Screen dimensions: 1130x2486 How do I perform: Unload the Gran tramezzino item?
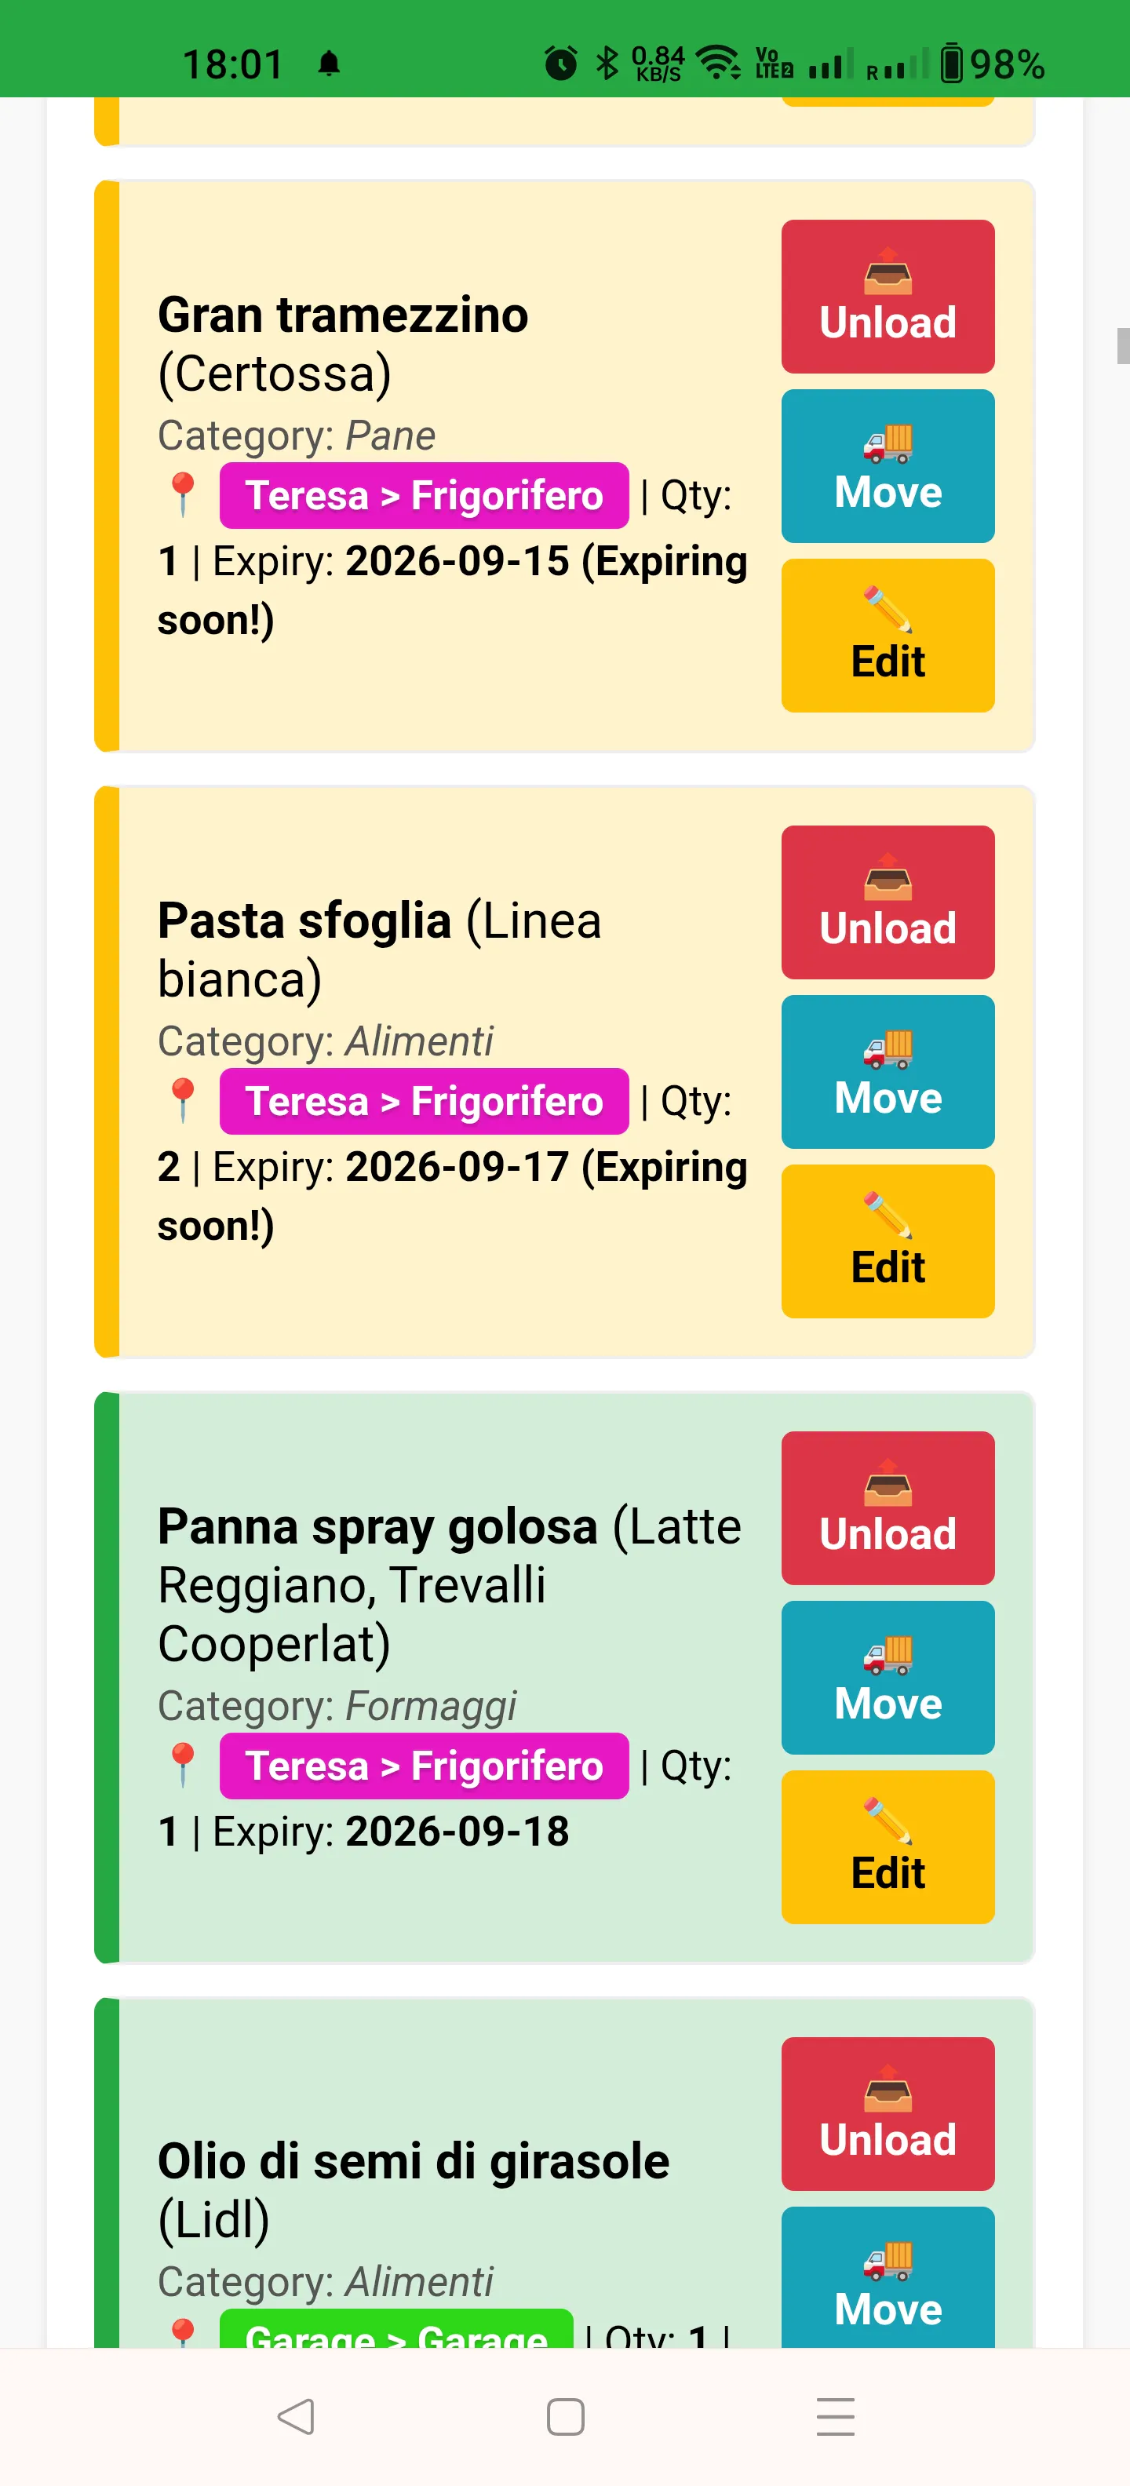[888, 297]
